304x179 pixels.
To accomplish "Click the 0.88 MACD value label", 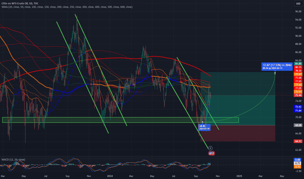I will pyautogui.click(x=298, y=160).
